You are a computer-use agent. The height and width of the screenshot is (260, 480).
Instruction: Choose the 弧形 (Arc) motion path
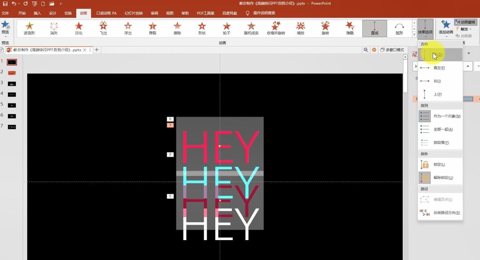click(399, 28)
